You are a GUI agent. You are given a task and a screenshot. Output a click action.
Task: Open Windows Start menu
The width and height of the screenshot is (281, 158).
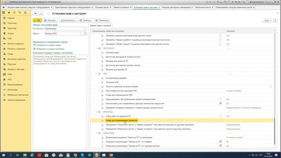click(4, 155)
